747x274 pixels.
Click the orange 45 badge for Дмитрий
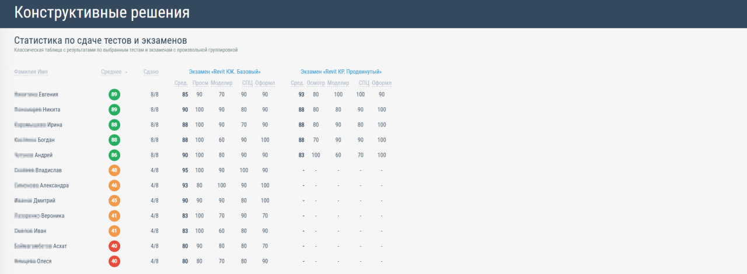pos(114,201)
